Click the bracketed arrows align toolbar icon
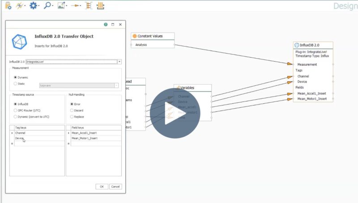This screenshot has width=358, height=203. 89,5
